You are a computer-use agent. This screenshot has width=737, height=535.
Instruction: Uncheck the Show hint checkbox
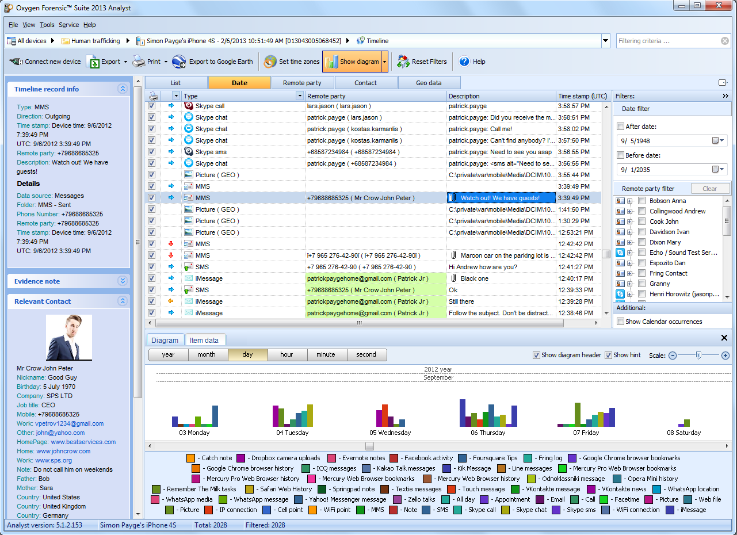(x=608, y=355)
